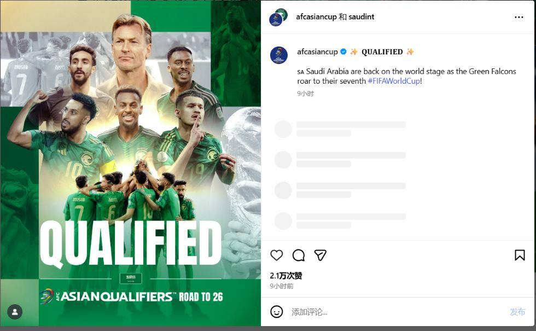Click the header profile avatar pair
The image size is (536, 331).
[x=278, y=17]
